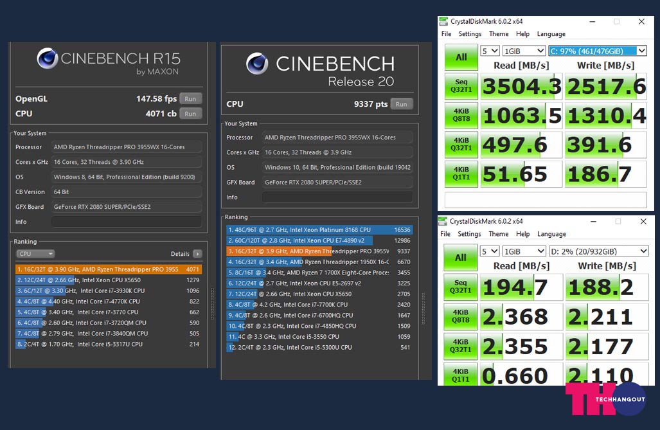Open C: 97% drive selection dropdown
Screen dimensions: 660x430
click(x=597, y=51)
